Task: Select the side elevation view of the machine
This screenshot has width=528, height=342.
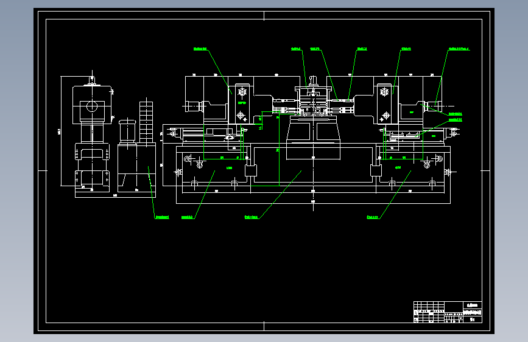Action: tap(108, 134)
